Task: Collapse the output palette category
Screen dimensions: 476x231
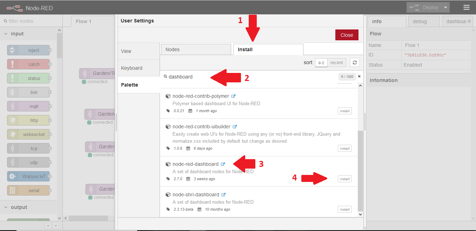Action: (28, 207)
